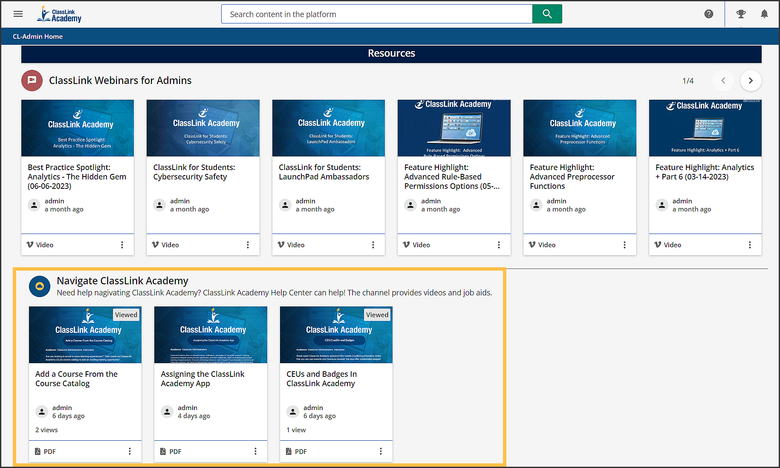The height and width of the screenshot is (468, 780).
Task: Open the trophy achievements icon
Action: [x=741, y=14]
